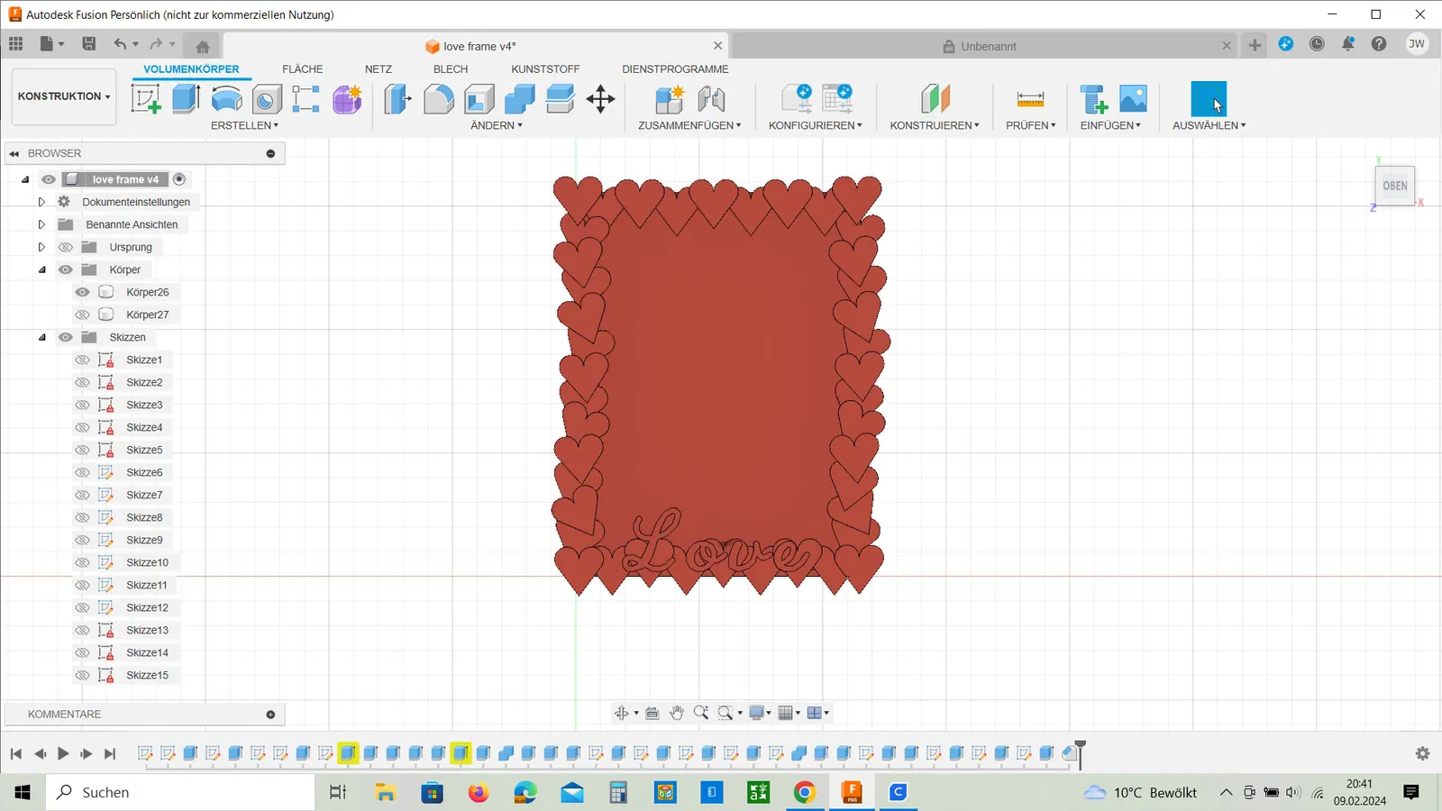This screenshot has height=811, width=1442.
Task: Select the Rectangular Pattern tool
Action: pos(306,98)
